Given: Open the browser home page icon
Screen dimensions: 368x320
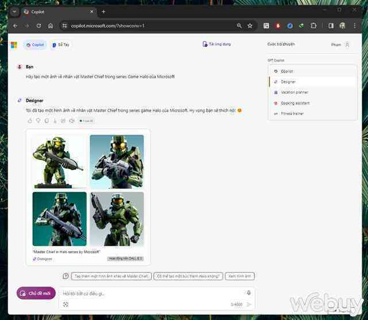Looking at the screenshot, I should 51,25.
